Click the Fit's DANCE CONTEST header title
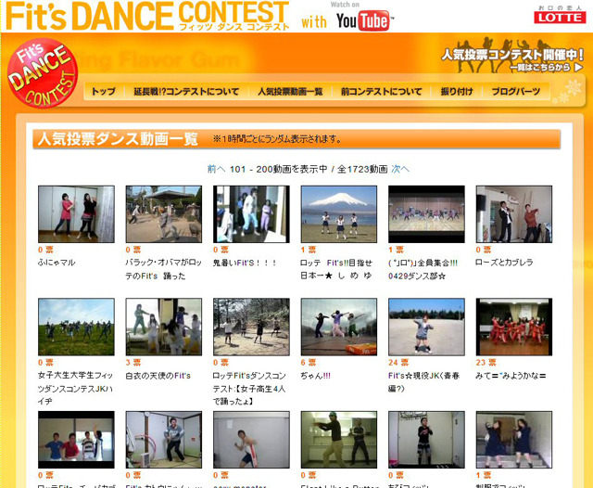The width and height of the screenshot is (593, 488). pyautogui.click(x=147, y=16)
